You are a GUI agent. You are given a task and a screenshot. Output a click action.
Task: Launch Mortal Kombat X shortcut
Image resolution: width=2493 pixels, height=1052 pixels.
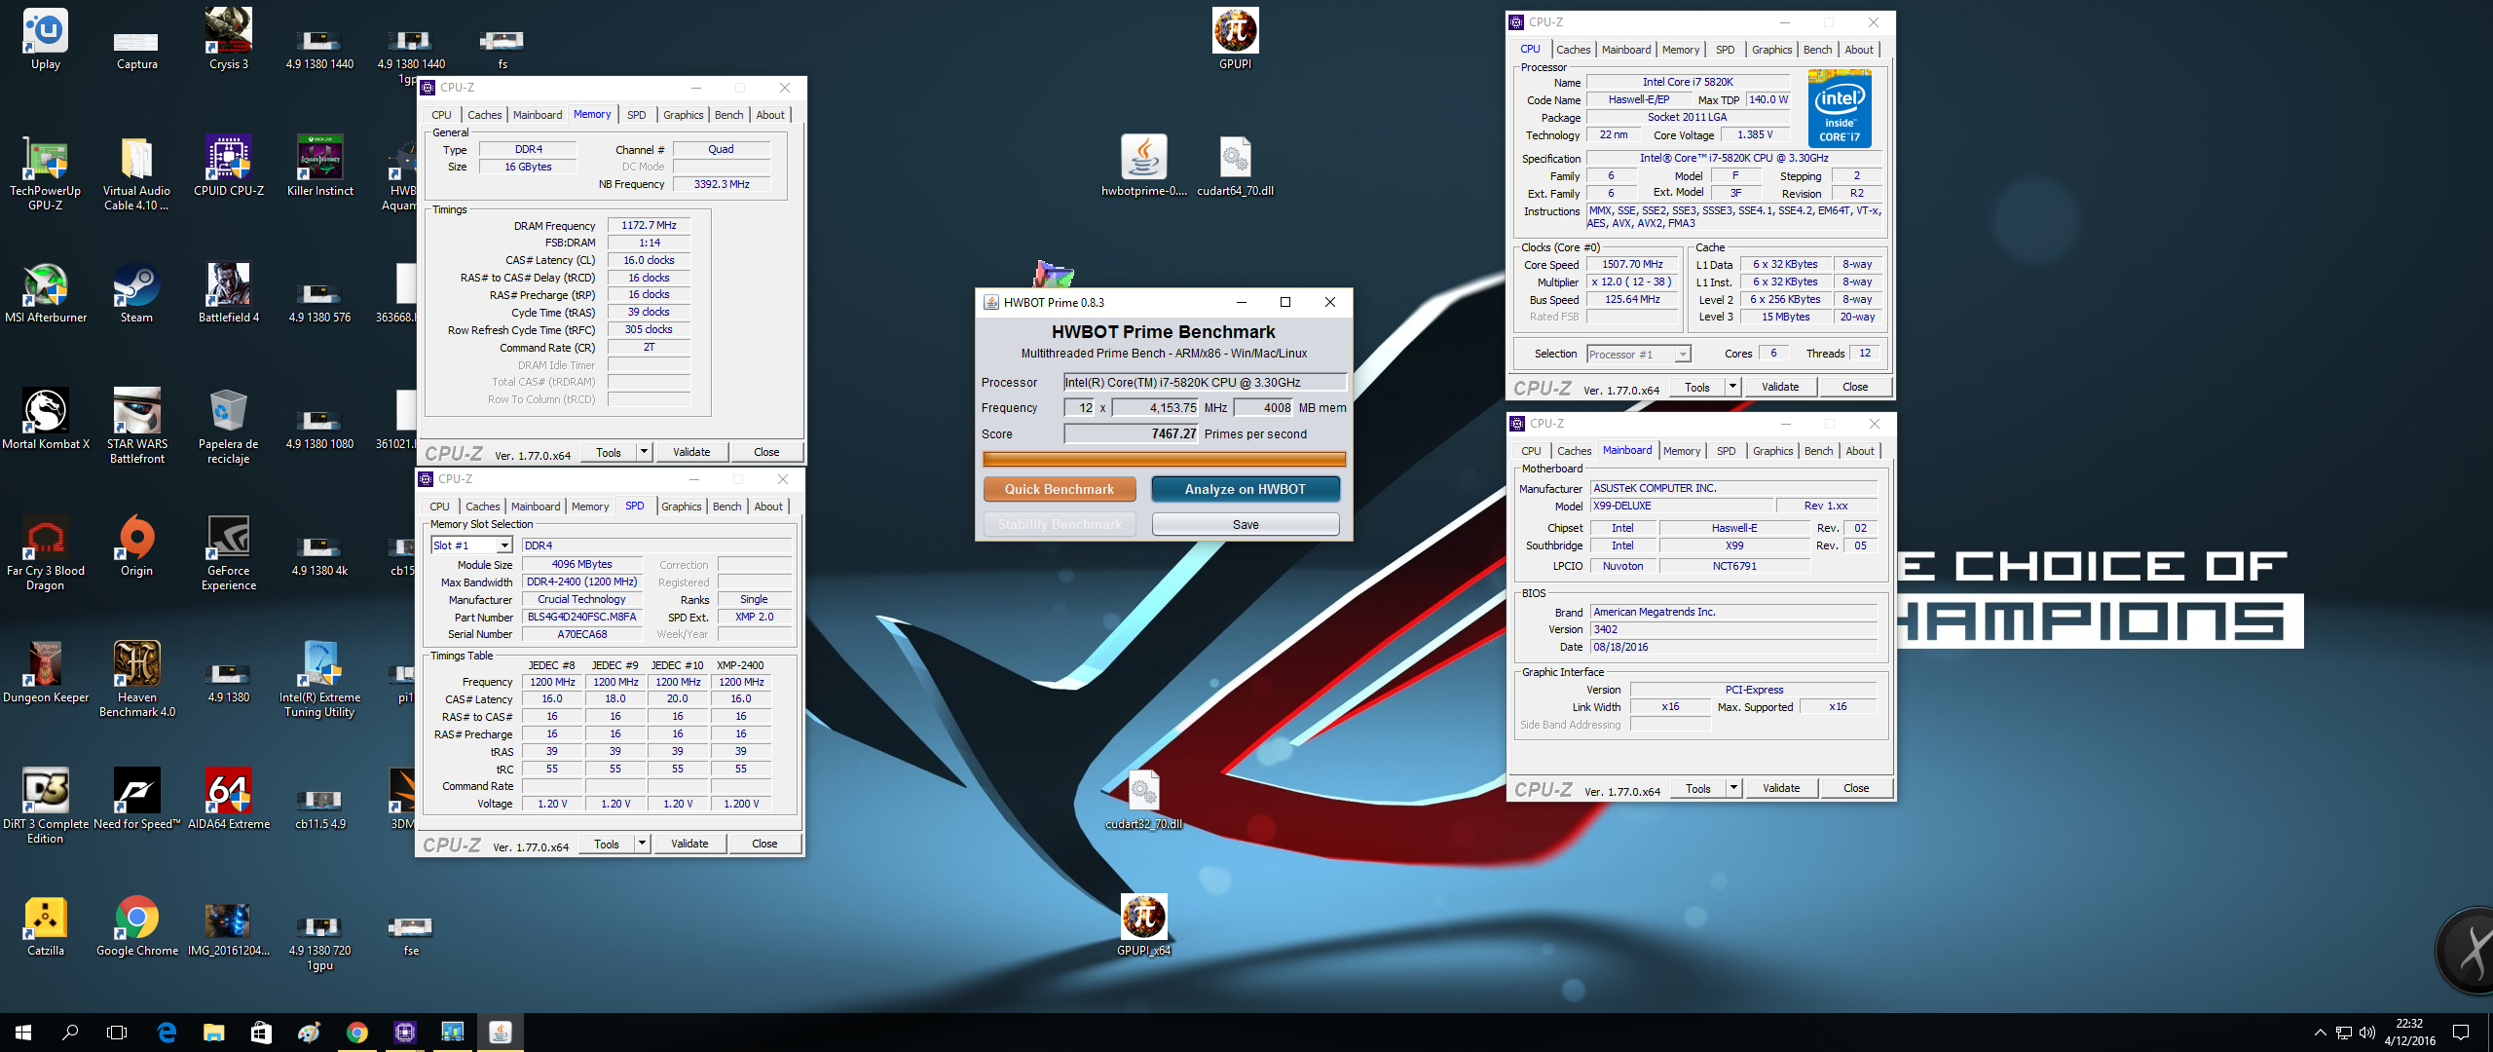point(45,419)
